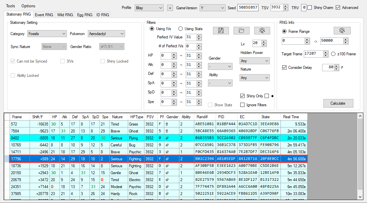Click the Frame Range end value field
The width and height of the screenshot is (367, 203).
click(332, 41)
